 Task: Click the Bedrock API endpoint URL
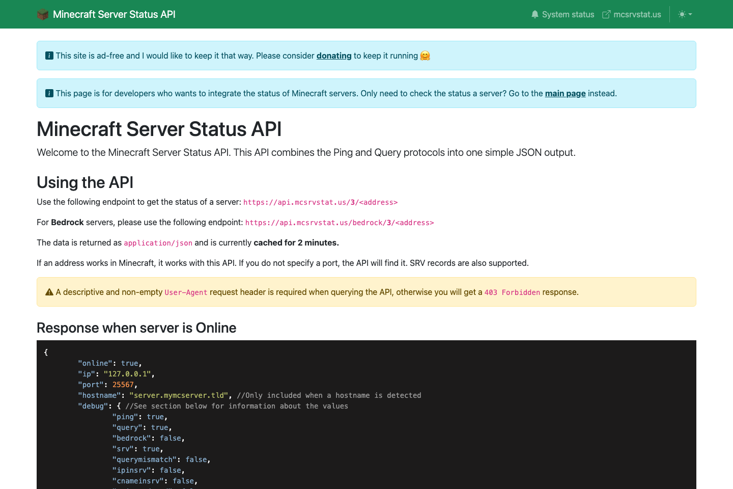pos(340,223)
